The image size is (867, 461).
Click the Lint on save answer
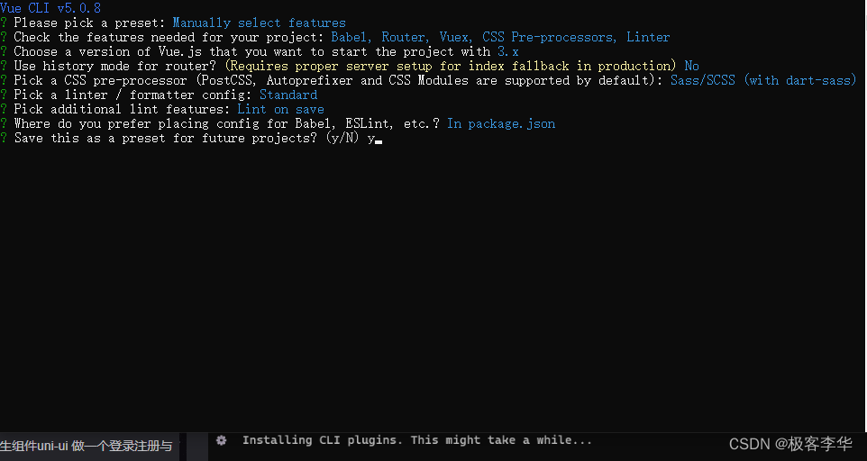[281, 109]
